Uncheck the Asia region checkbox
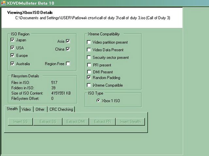 pos(68,41)
